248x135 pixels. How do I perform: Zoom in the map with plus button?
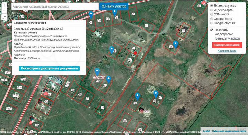(4, 5)
